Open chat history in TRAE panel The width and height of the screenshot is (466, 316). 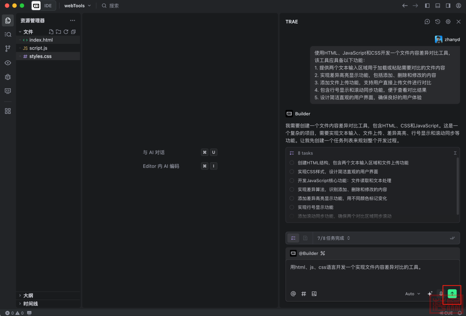click(438, 22)
